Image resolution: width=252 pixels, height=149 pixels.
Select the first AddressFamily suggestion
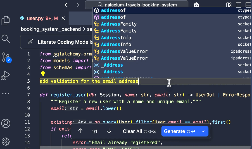point(172,24)
